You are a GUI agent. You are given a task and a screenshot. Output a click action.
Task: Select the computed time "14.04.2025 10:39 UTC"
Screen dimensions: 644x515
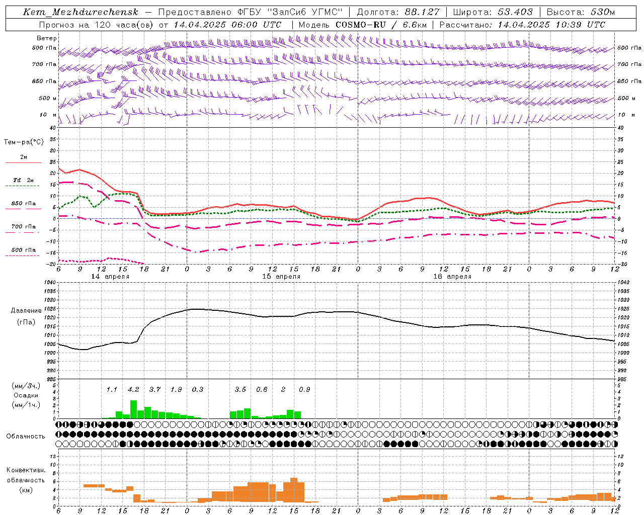(x=551, y=25)
